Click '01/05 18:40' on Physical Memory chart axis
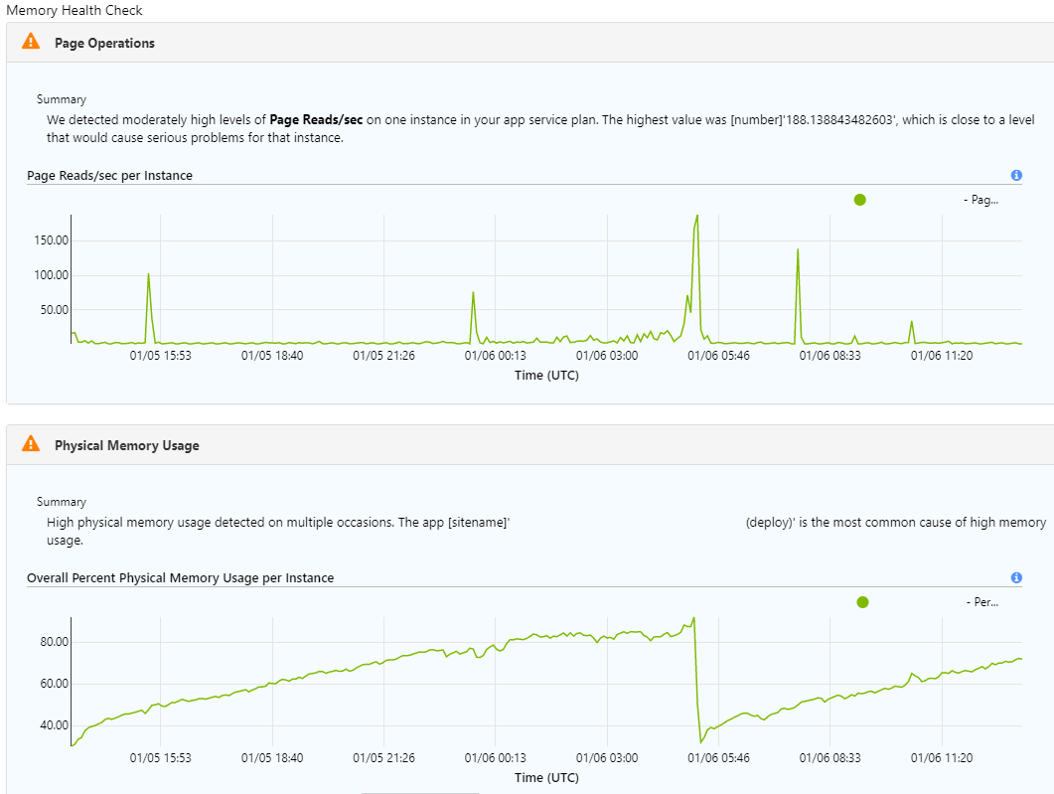Viewport: 1054px width, 794px height. [x=272, y=757]
